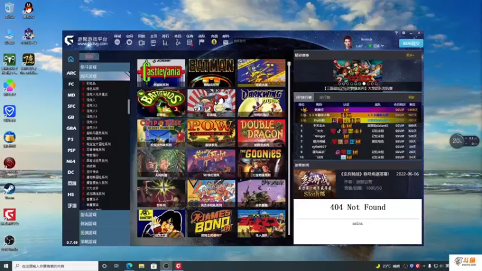This screenshot has width=482, height=271.
Task: Click the 刷新 refresh link on the ranking panel
Action: [x=412, y=97]
